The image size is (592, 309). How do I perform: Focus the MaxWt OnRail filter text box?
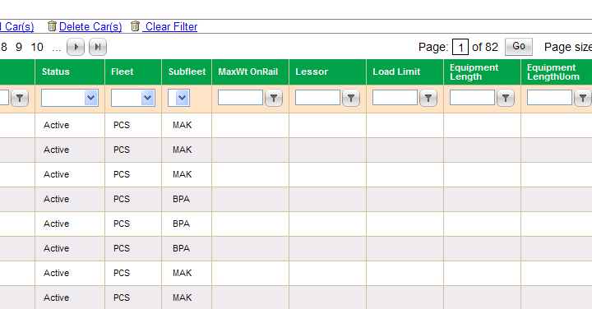click(x=240, y=97)
